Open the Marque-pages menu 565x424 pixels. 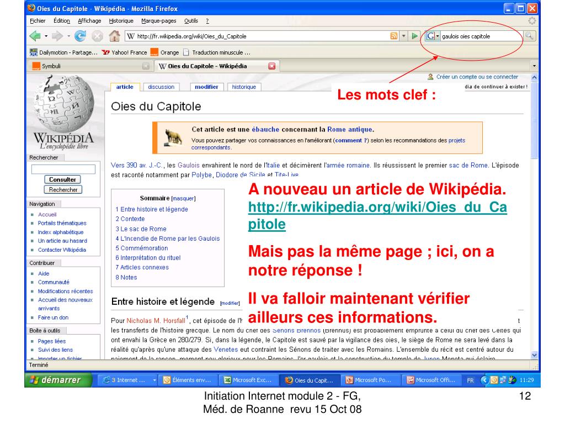(158, 21)
